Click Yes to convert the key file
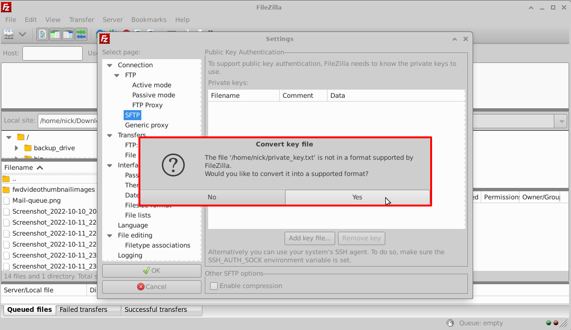The width and height of the screenshot is (571, 330). click(357, 197)
